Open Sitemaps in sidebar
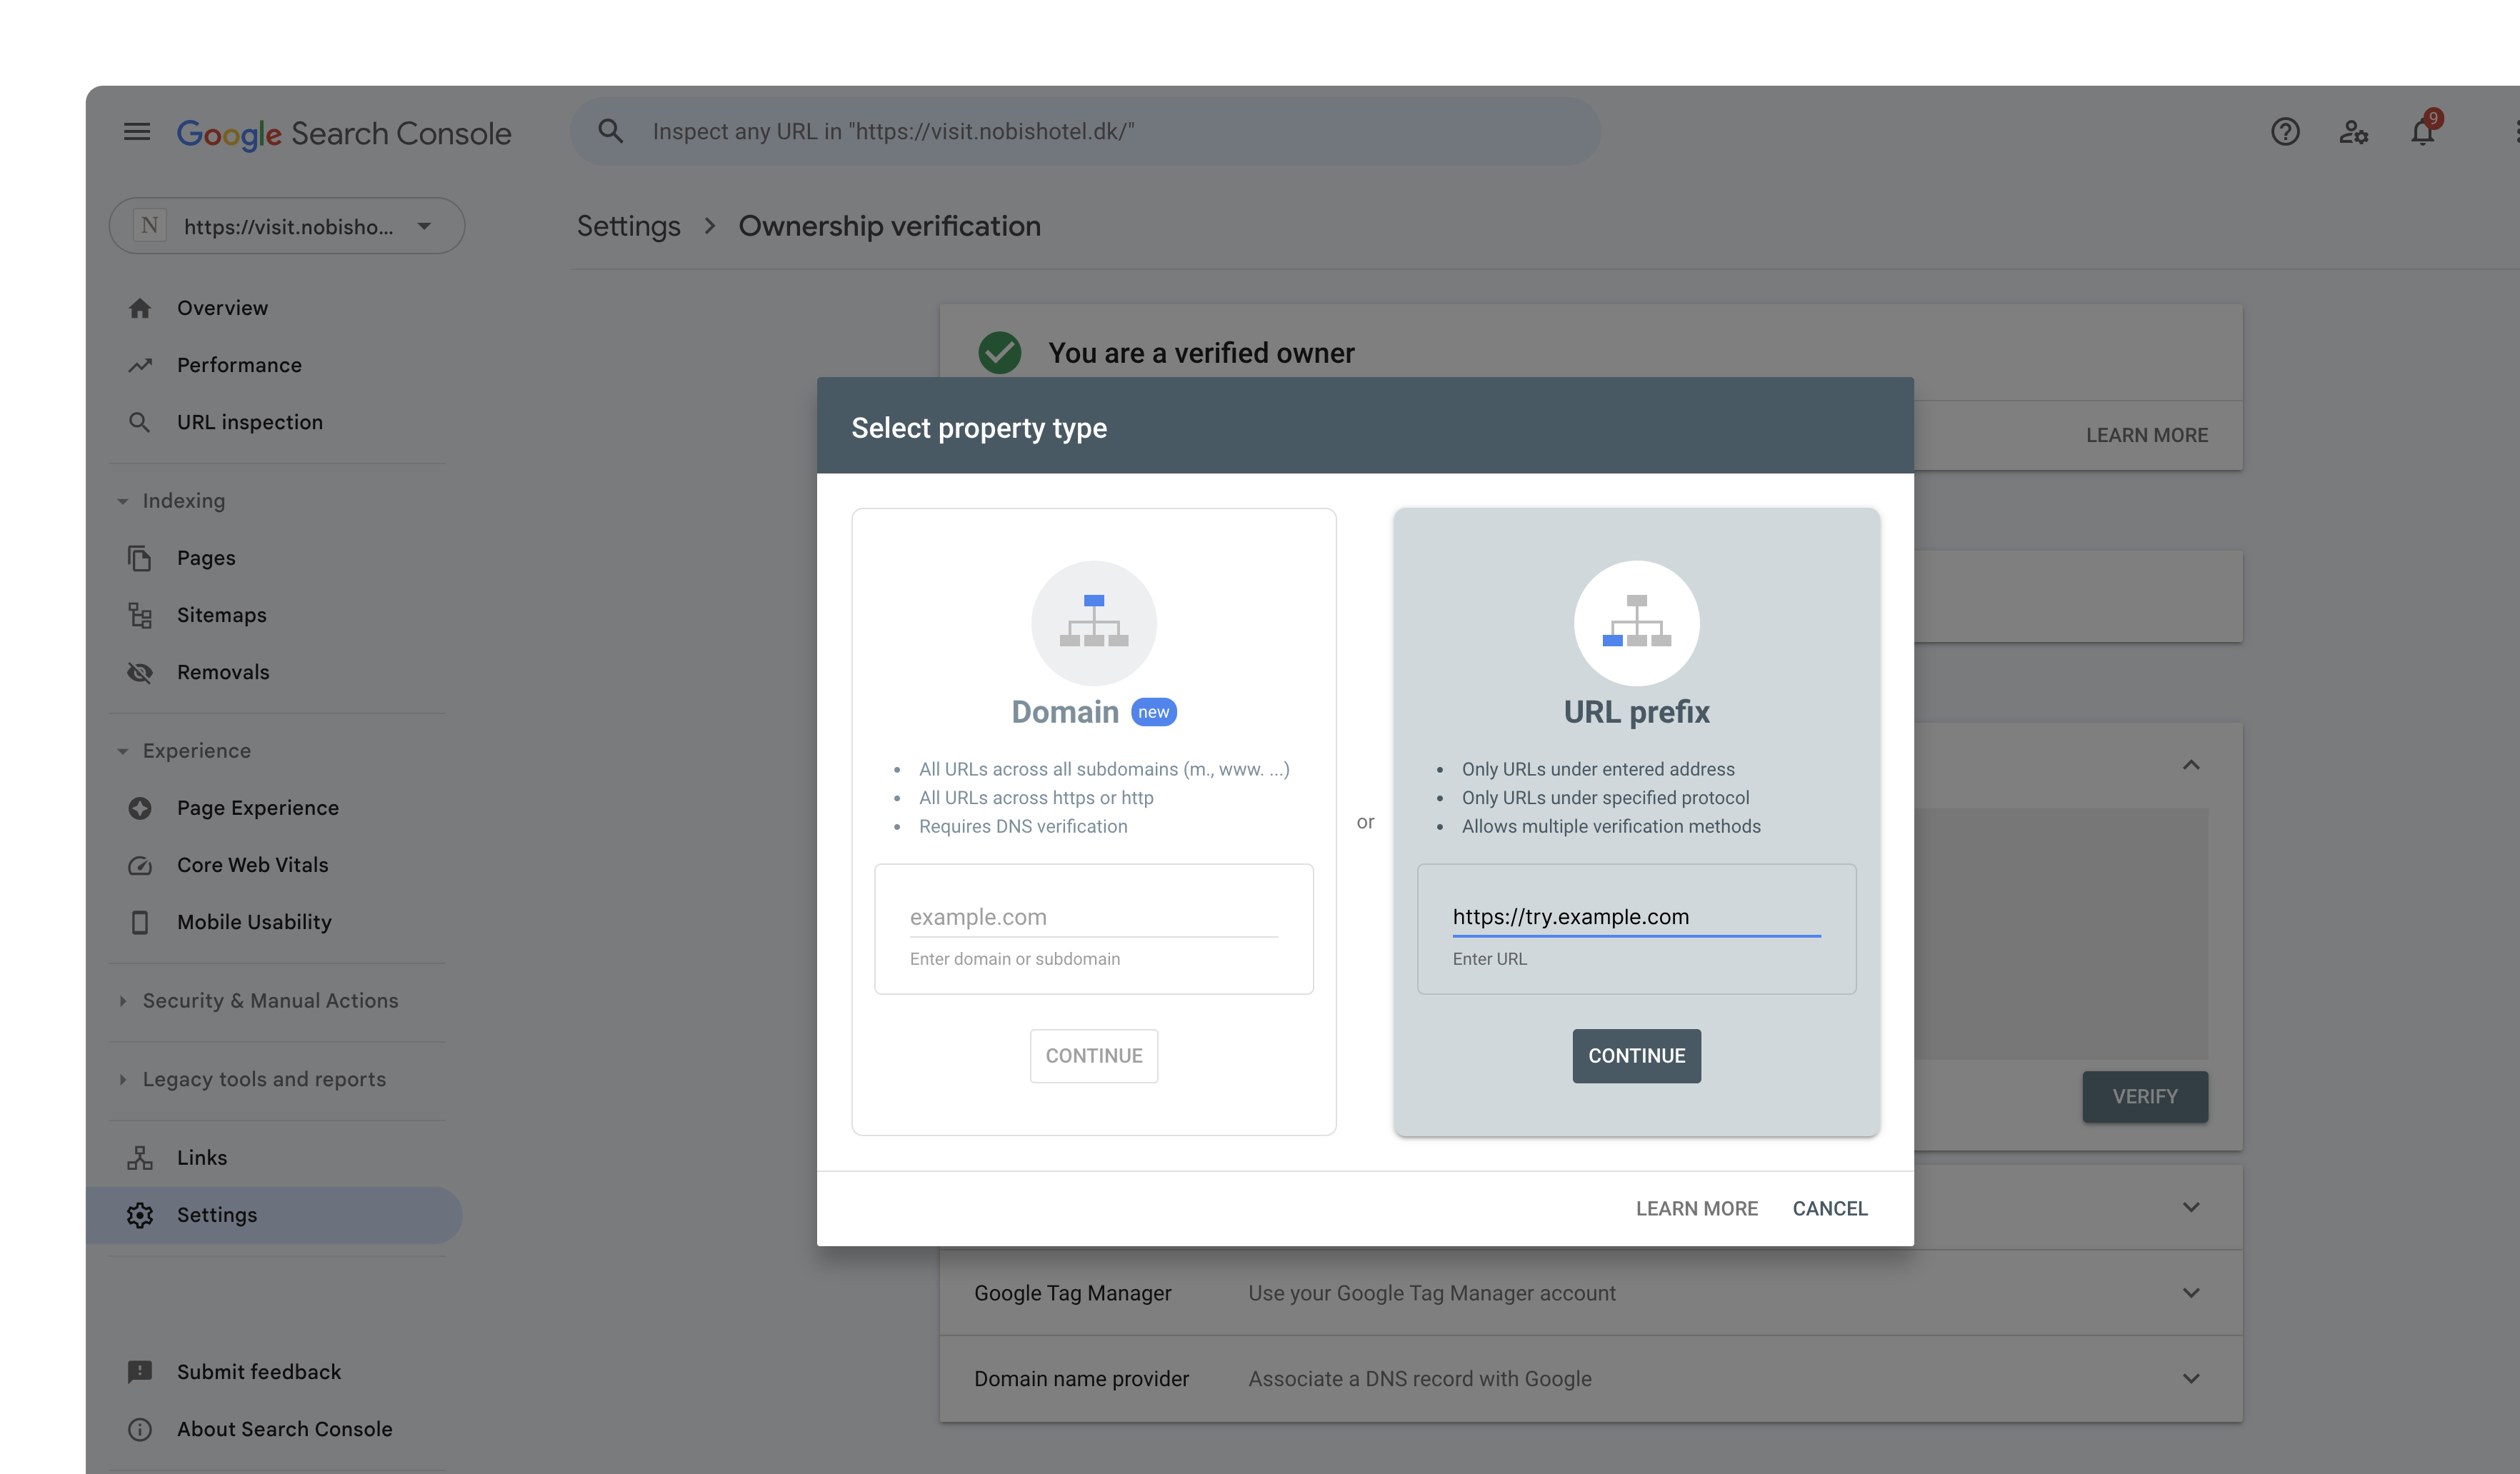 [x=222, y=615]
